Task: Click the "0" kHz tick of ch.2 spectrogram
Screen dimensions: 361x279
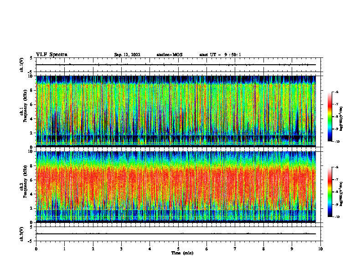Action: [31, 222]
